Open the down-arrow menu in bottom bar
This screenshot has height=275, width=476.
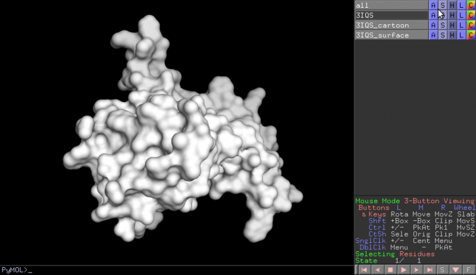[456, 270]
